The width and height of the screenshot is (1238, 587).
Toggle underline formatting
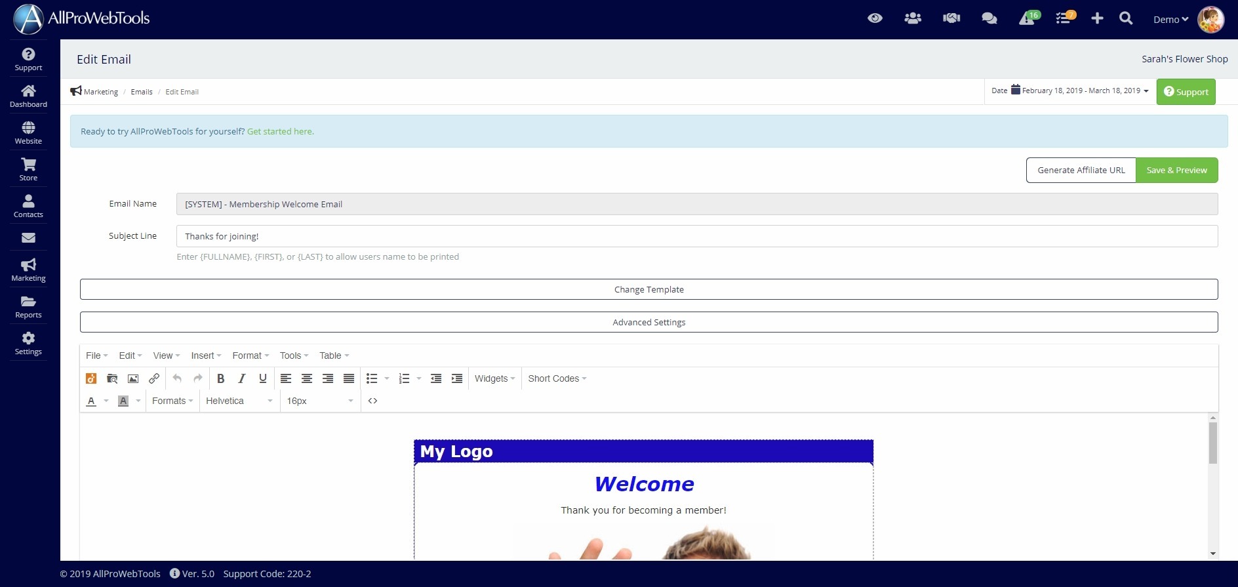pyautogui.click(x=263, y=378)
